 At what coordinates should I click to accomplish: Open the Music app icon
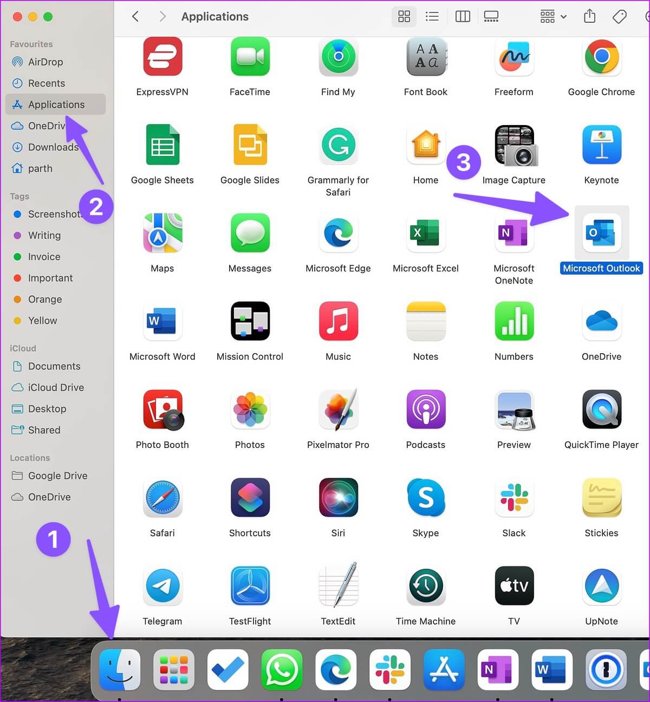(x=338, y=321)
